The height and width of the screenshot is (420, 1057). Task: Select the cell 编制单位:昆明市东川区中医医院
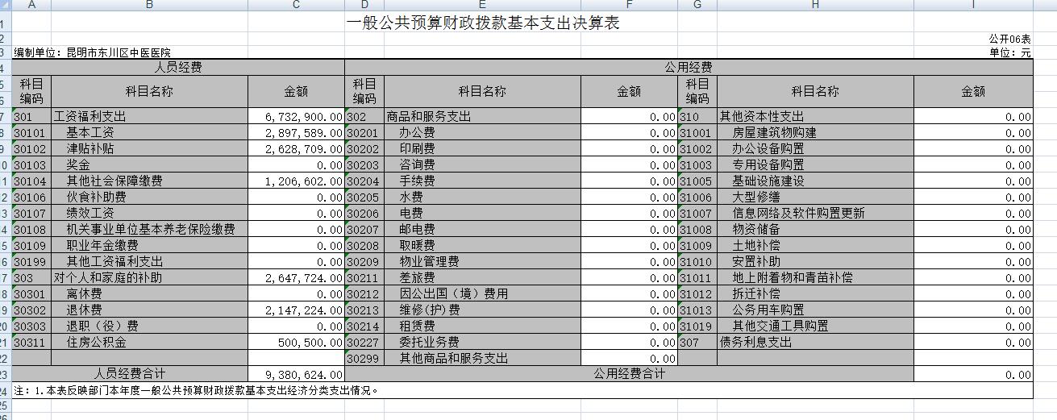coord(93,52)
